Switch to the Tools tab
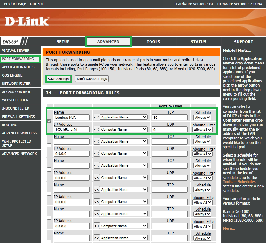Viewport: 266px width, 243px height. [x=153, y=42]
